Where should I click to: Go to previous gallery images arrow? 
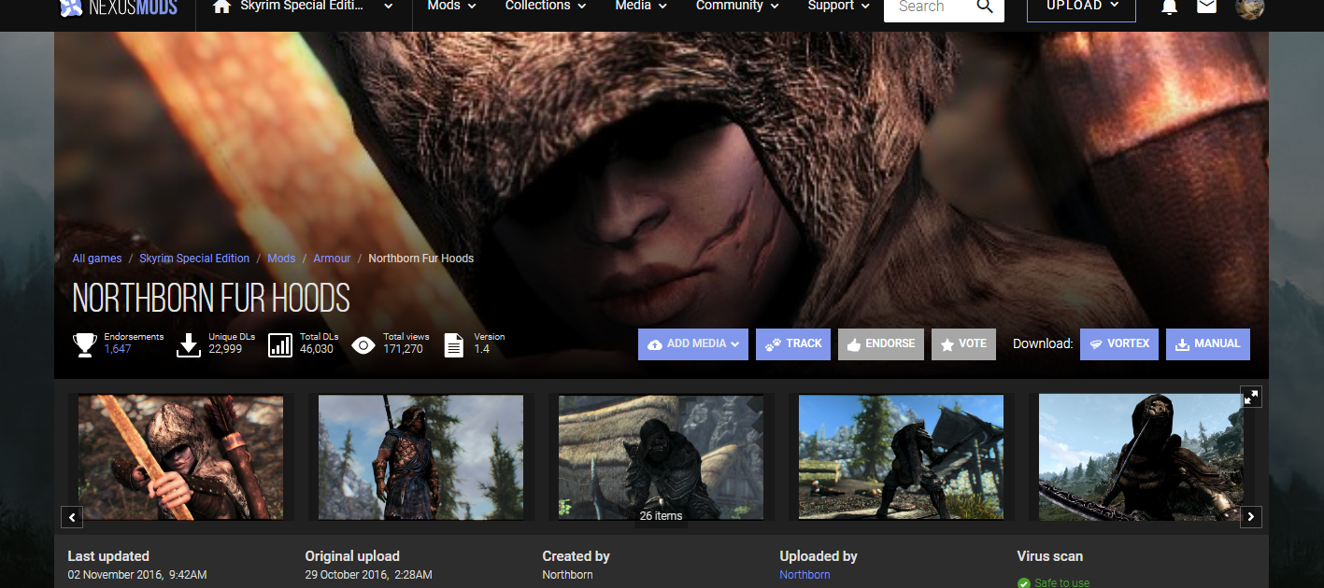[73, 516]
